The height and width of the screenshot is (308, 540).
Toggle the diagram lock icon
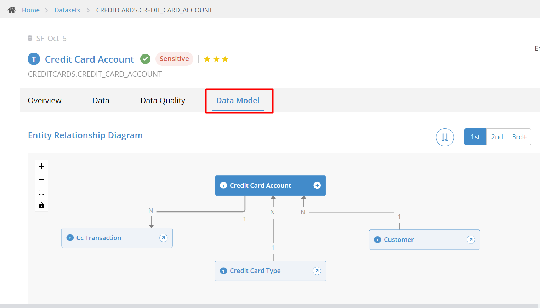point(41,205)
